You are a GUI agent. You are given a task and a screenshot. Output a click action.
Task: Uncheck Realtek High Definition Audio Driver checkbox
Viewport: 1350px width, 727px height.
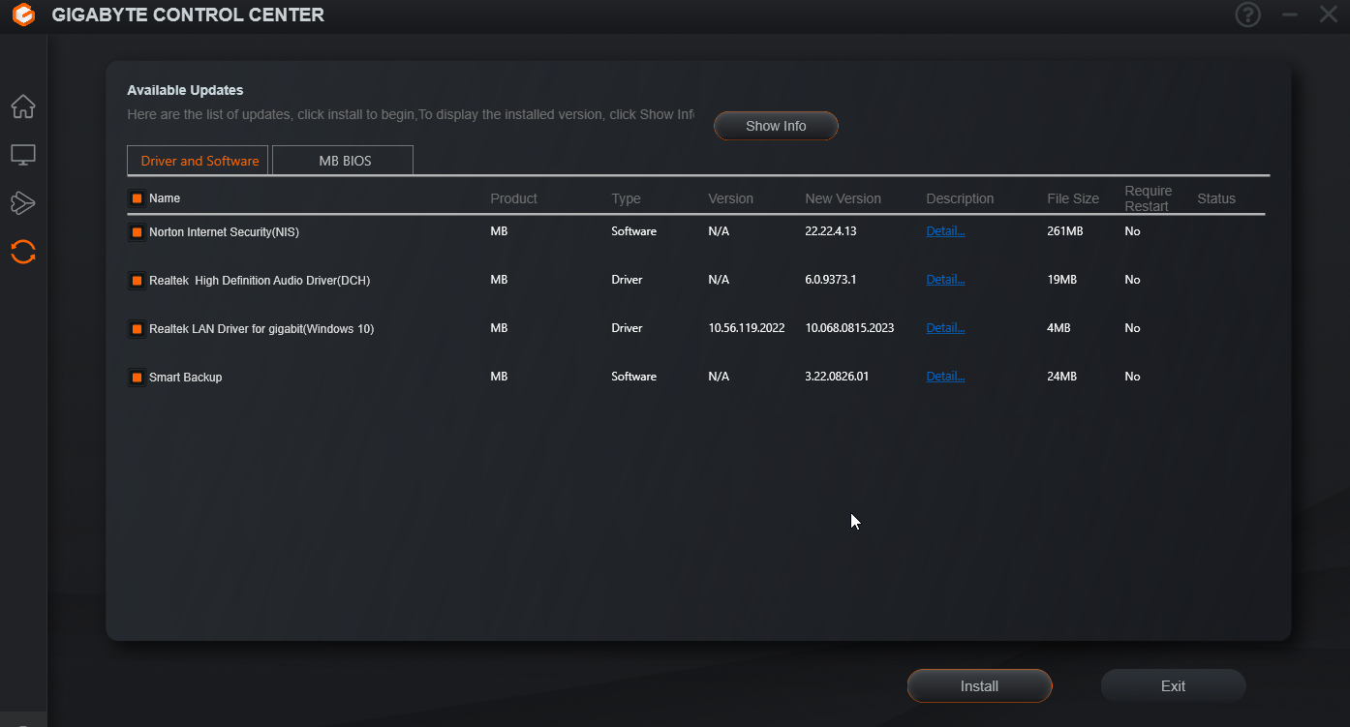point(137,281)
